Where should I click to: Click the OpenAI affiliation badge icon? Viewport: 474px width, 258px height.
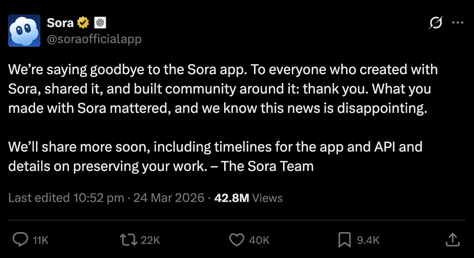(x=100, y=23)
